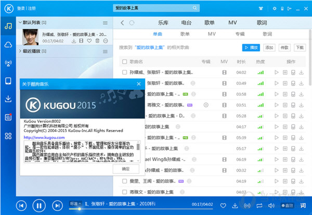Show desktop lyrics with 词 button
The image size is (312, 215).
(303, 206)
